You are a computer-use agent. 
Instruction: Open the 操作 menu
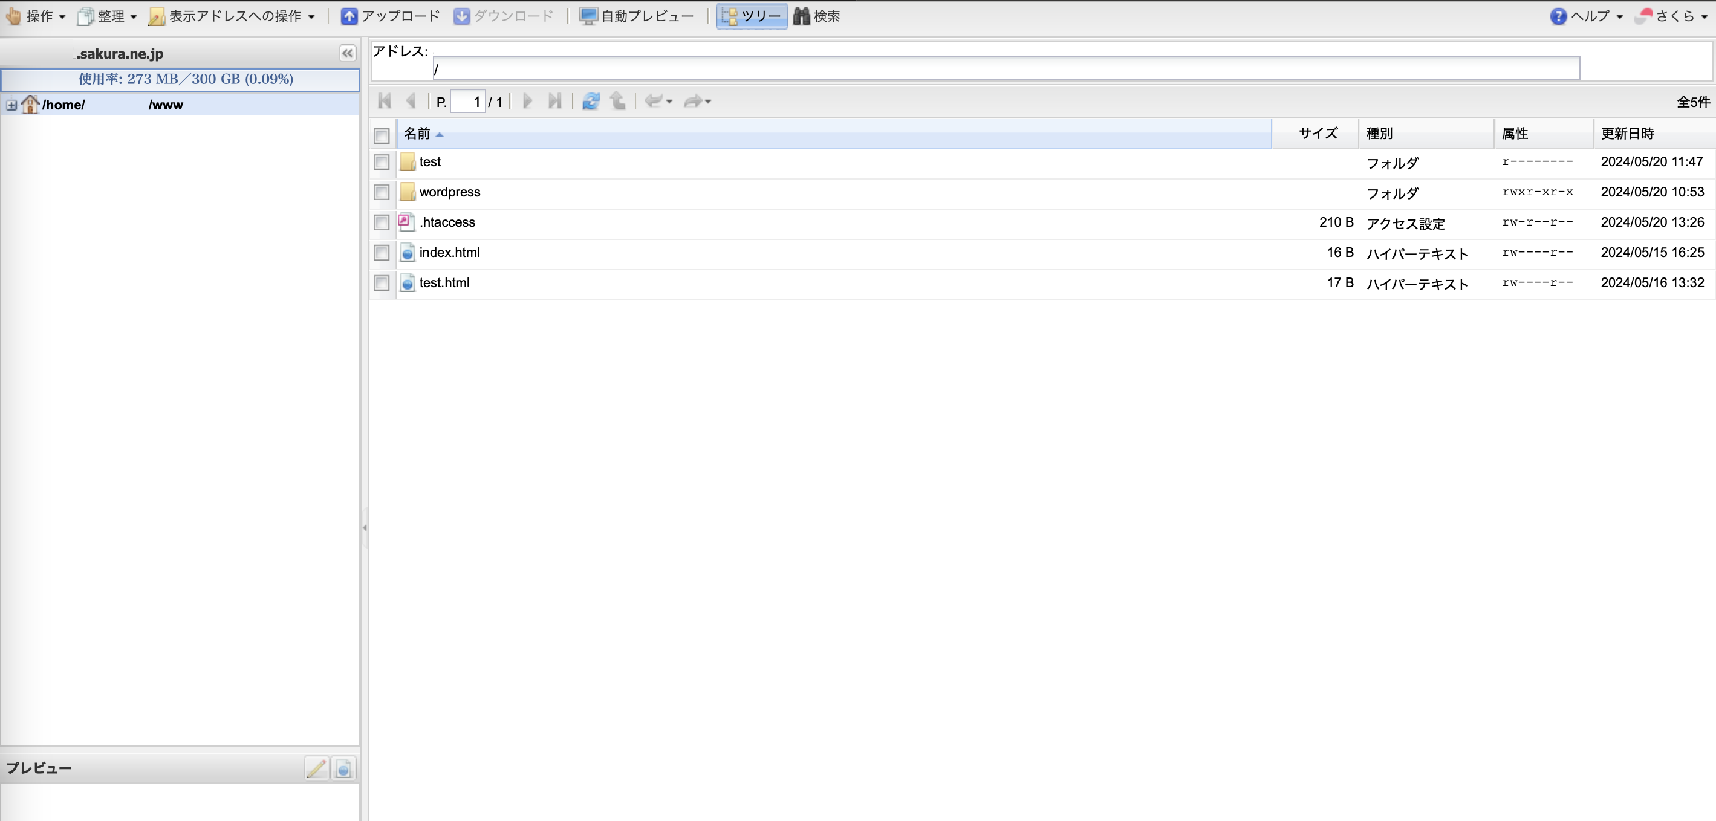35,16
